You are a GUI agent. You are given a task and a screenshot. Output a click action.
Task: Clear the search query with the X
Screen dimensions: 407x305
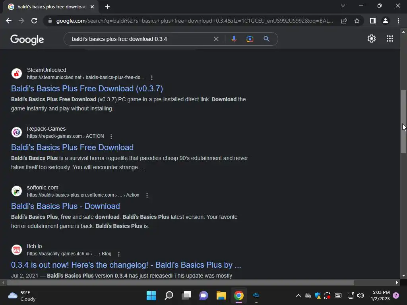click(x=216, y=39)
